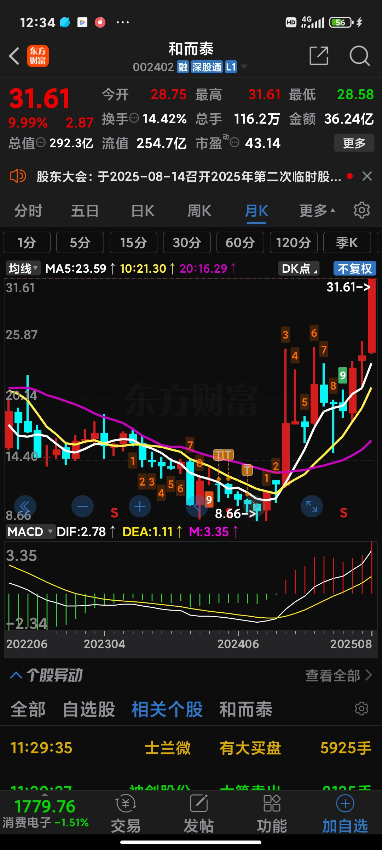Zoom out chart with minus button
This screenshot has height=850, width=382.
pyautogui.click(x=82, y=506)
